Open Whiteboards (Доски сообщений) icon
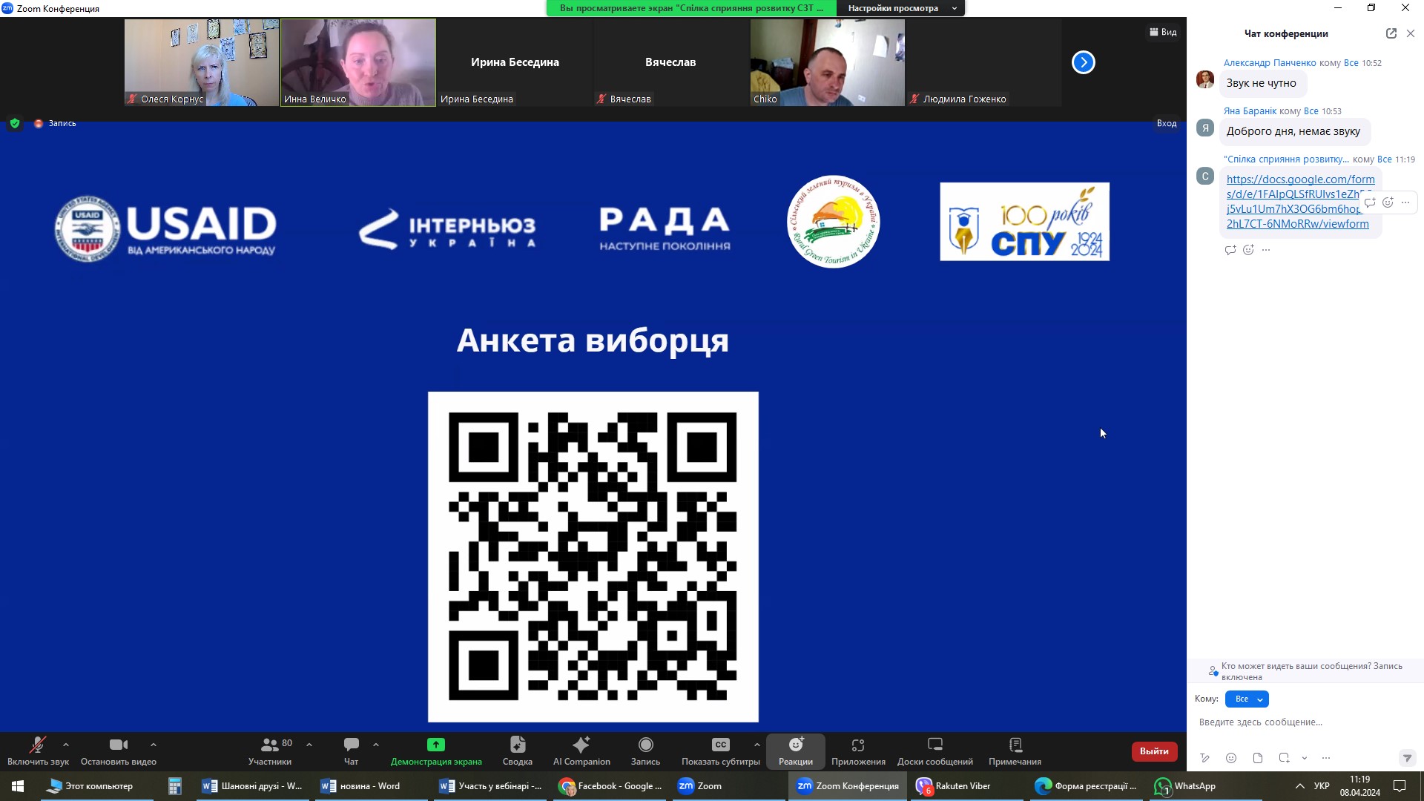The width and height of the screenshot is (1424, 801). [934, 750]
